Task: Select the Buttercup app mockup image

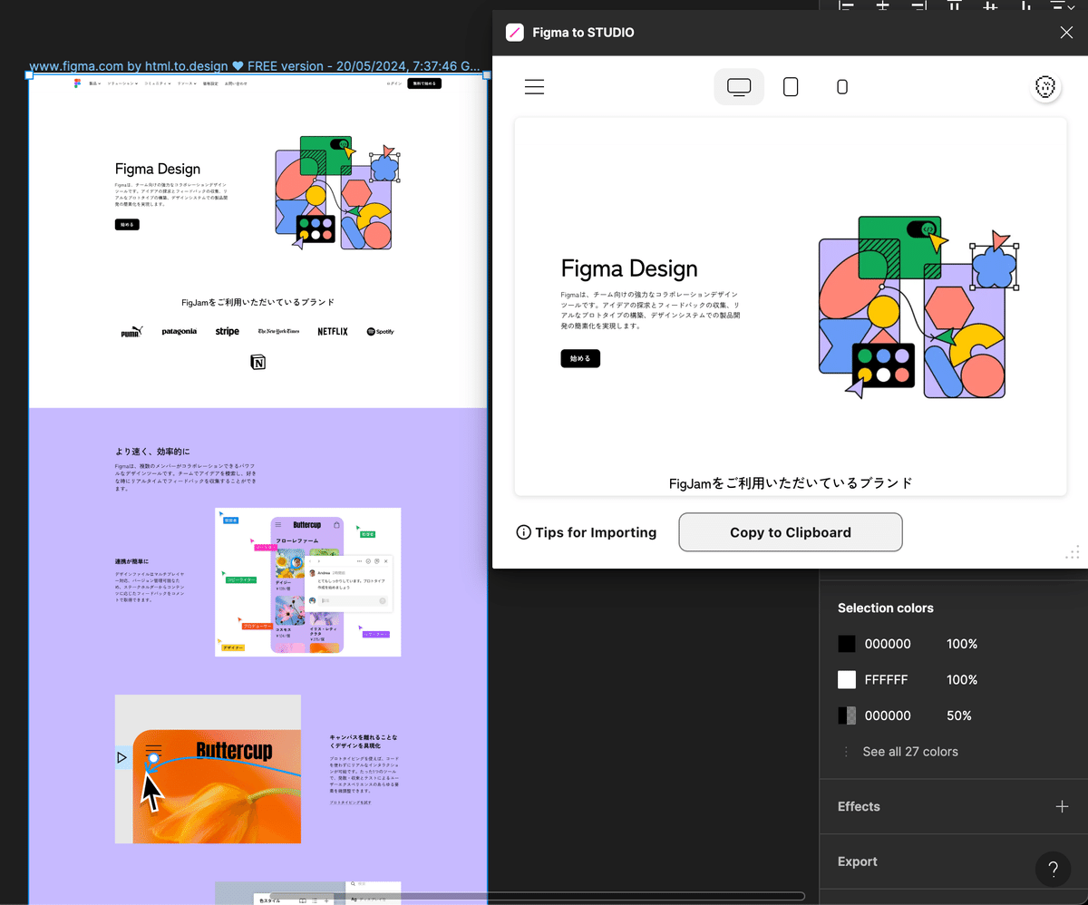Action: pos(308,582)
